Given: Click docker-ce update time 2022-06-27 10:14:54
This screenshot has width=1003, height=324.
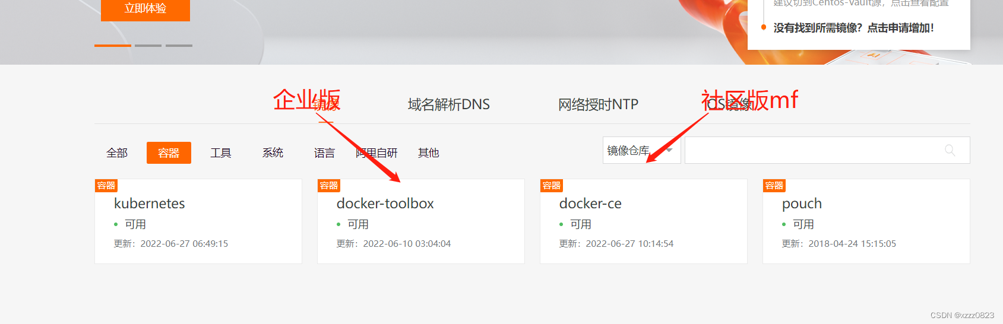Looking at the screenshot, I should click(x=629, y=244).
